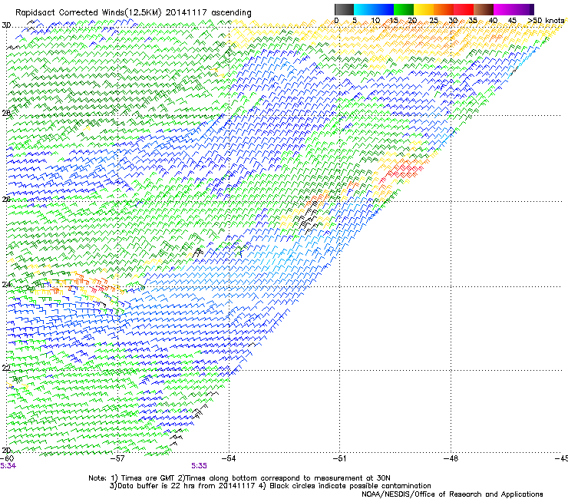Click the purple time stamp '5:35'
Image resolution: width=568 pixels, height=499 pixels.
tap(200, 466)
